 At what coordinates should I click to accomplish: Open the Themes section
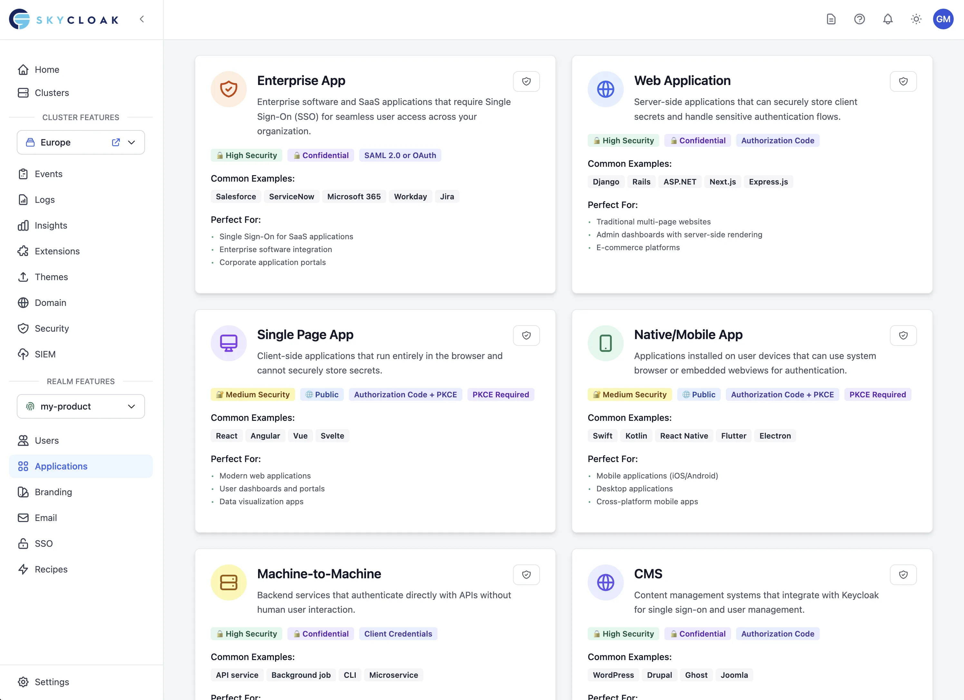51,277
